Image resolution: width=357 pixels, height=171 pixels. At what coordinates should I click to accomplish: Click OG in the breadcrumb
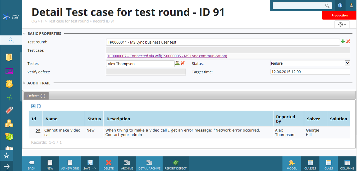(34, 21)
